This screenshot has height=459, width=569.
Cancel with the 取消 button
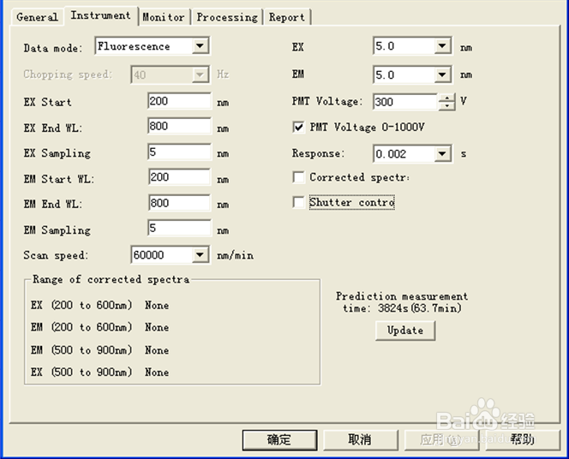click(361, 440)
